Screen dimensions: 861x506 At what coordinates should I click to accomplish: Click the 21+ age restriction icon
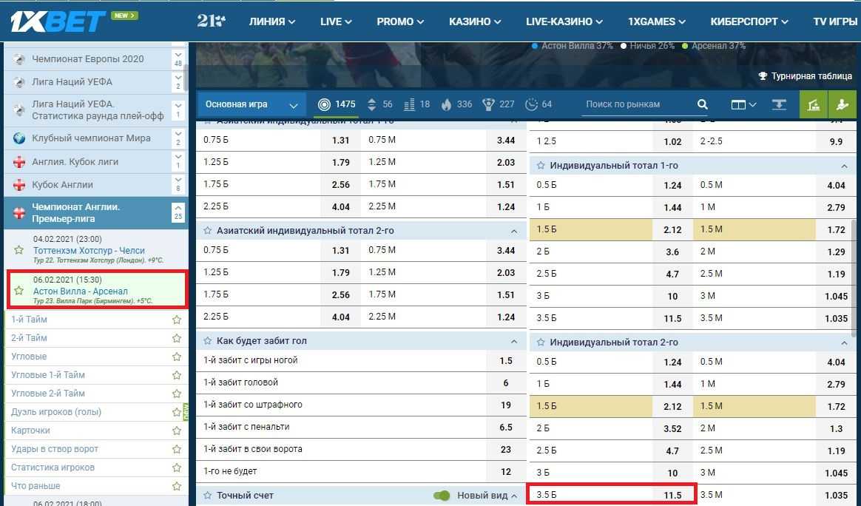211,21
